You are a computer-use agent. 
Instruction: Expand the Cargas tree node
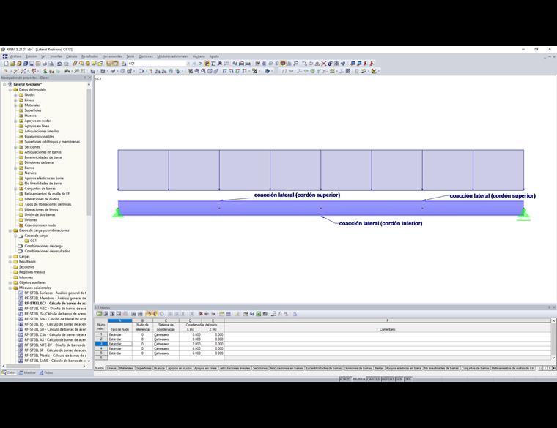10,257
